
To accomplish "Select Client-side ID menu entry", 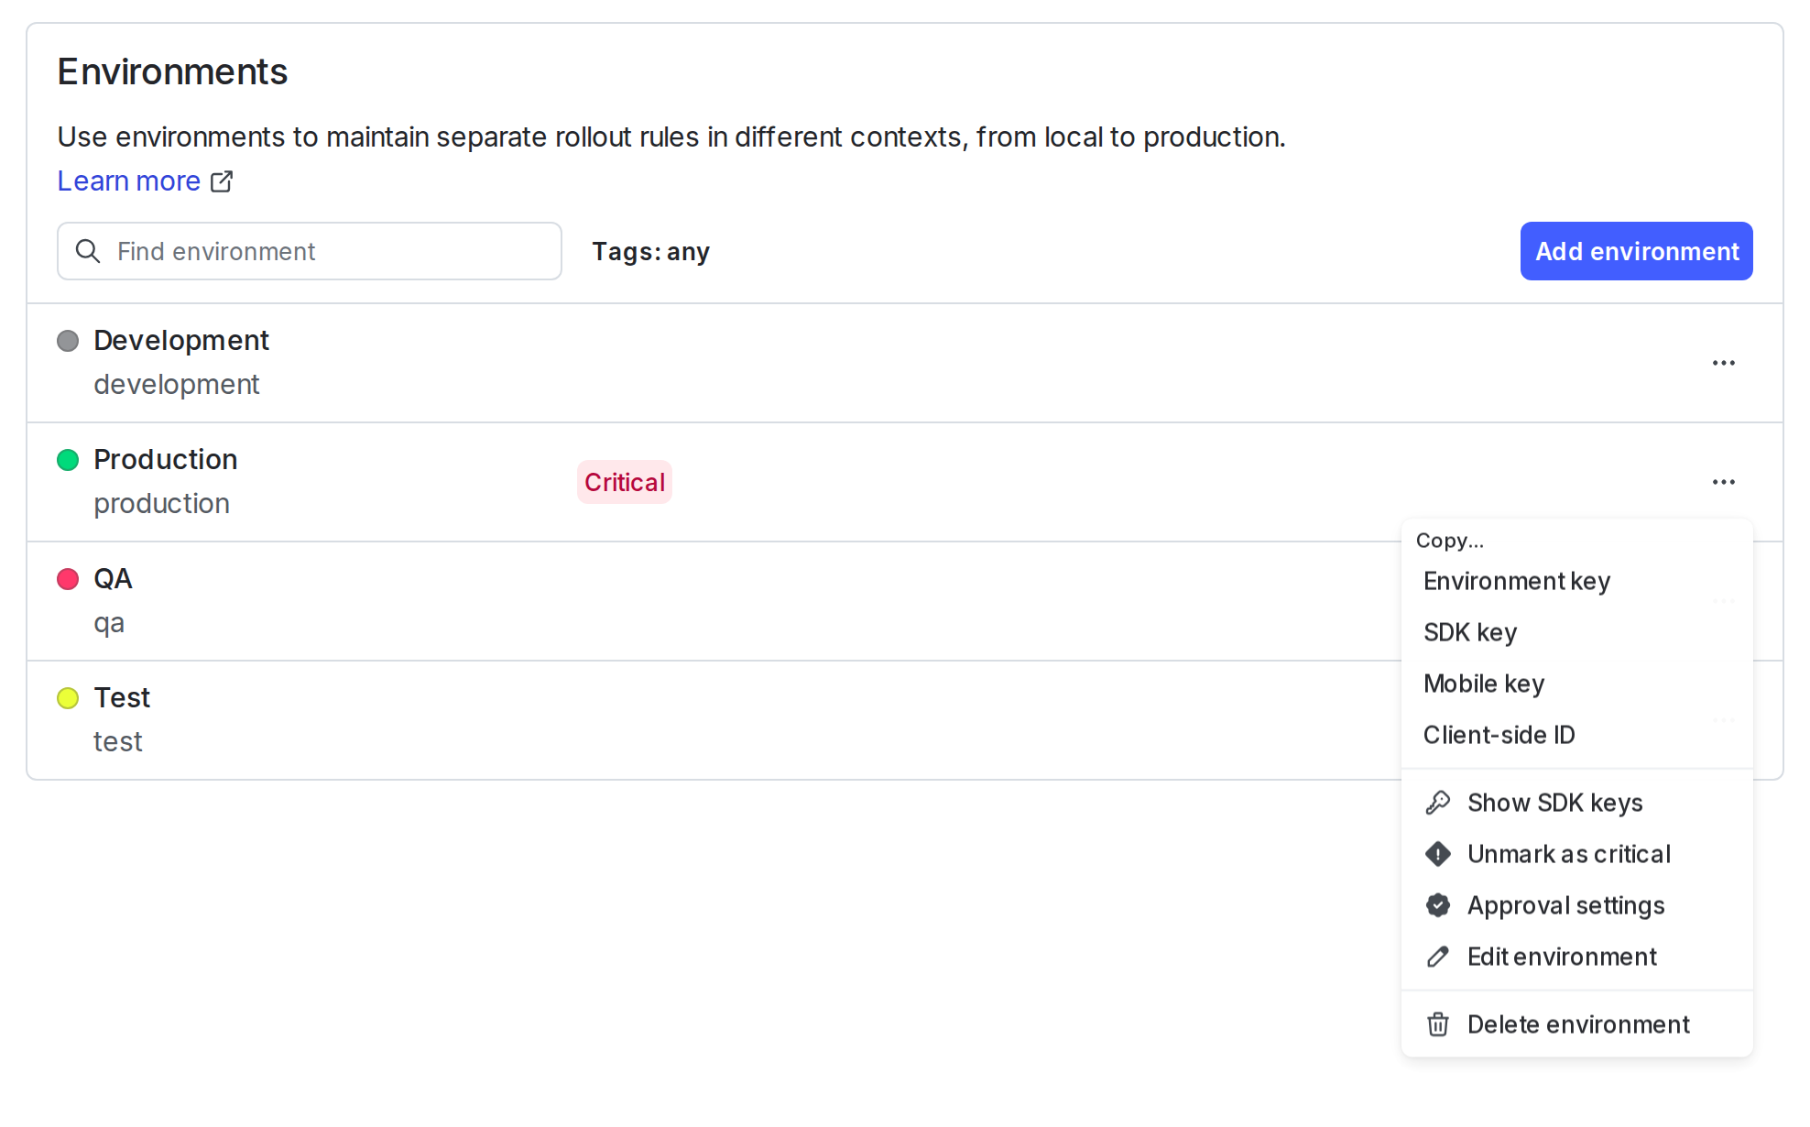I will (1499, 734).
